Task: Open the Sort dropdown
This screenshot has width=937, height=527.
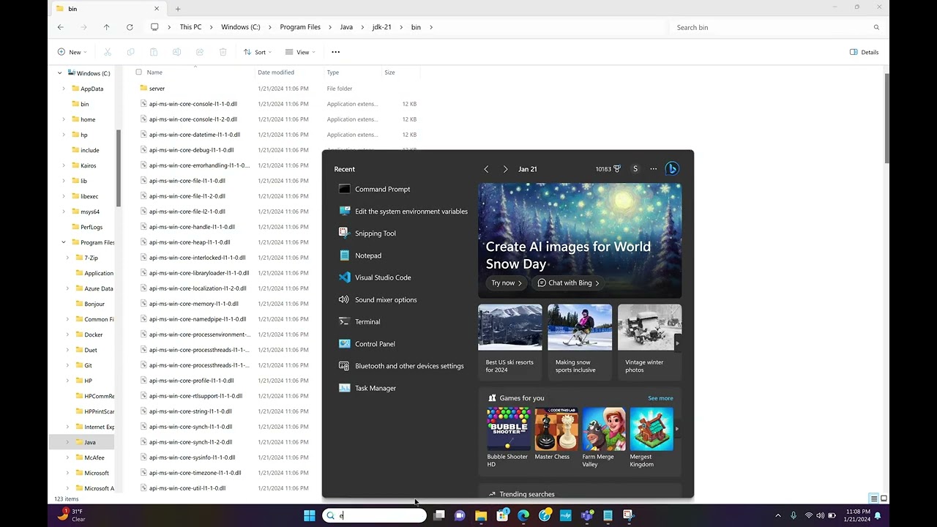Action: tap(258, 52)
